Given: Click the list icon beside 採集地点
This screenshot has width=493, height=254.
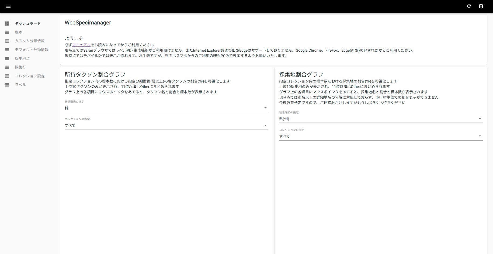Looking at the screenshot, I should tap(7, 59).
